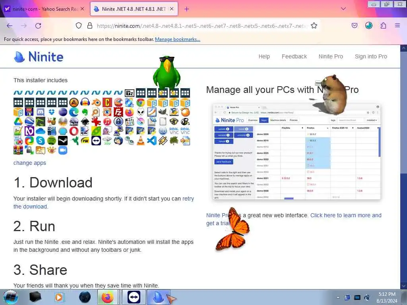Click the Audacity headphones icon

click(85, 102)
